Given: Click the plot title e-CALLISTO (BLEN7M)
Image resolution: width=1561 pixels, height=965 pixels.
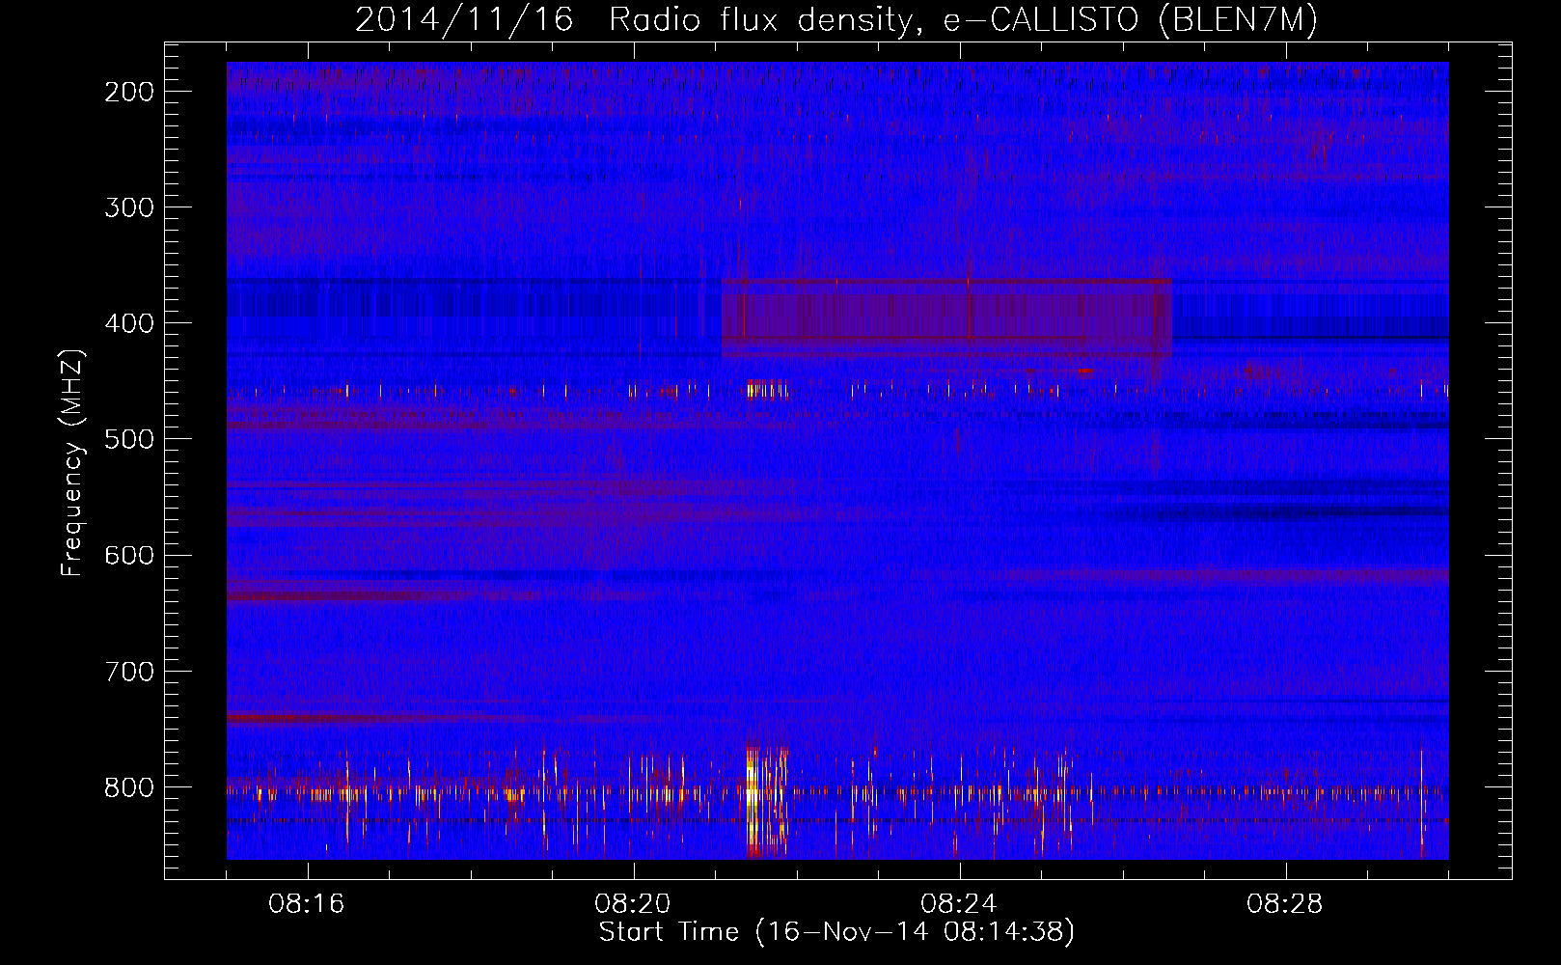Looking at the screenshot, I should [1131, 20].
